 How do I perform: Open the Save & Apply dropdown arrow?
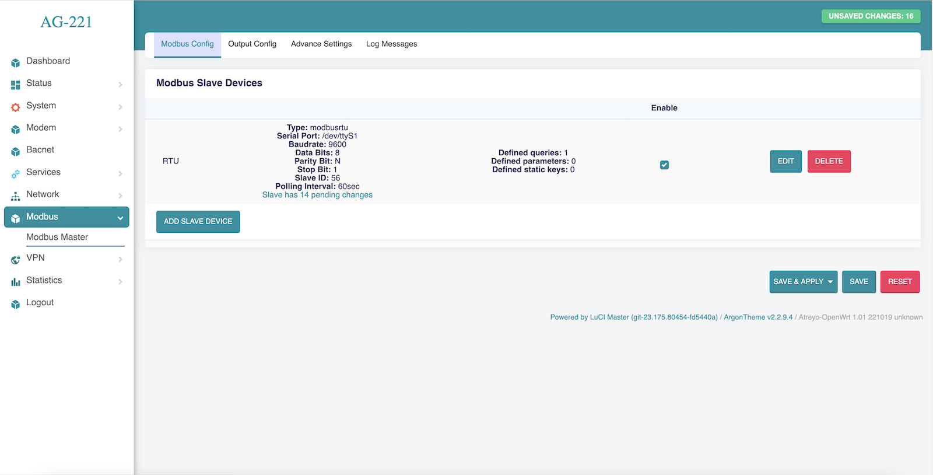(x=830, y=282)
